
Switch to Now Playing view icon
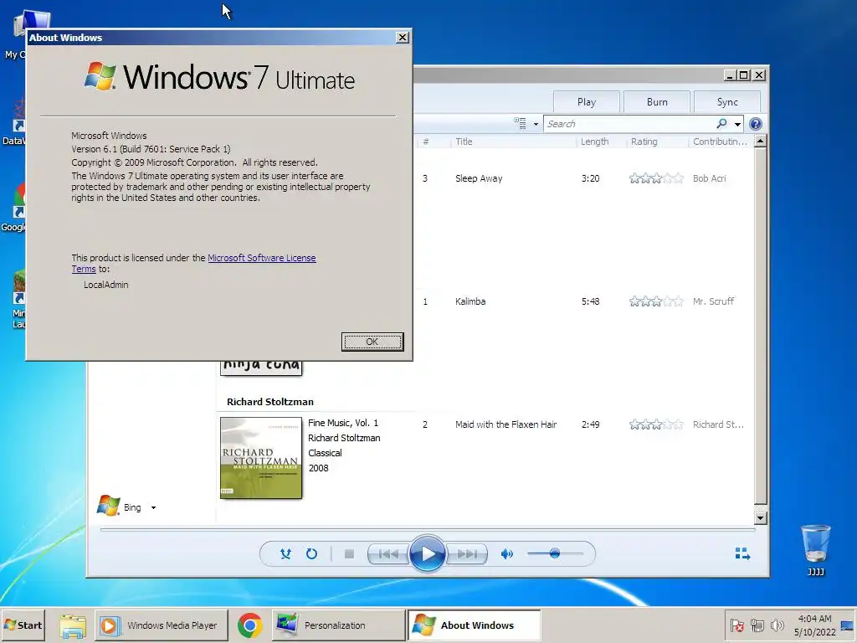click(x=742, y=554)
